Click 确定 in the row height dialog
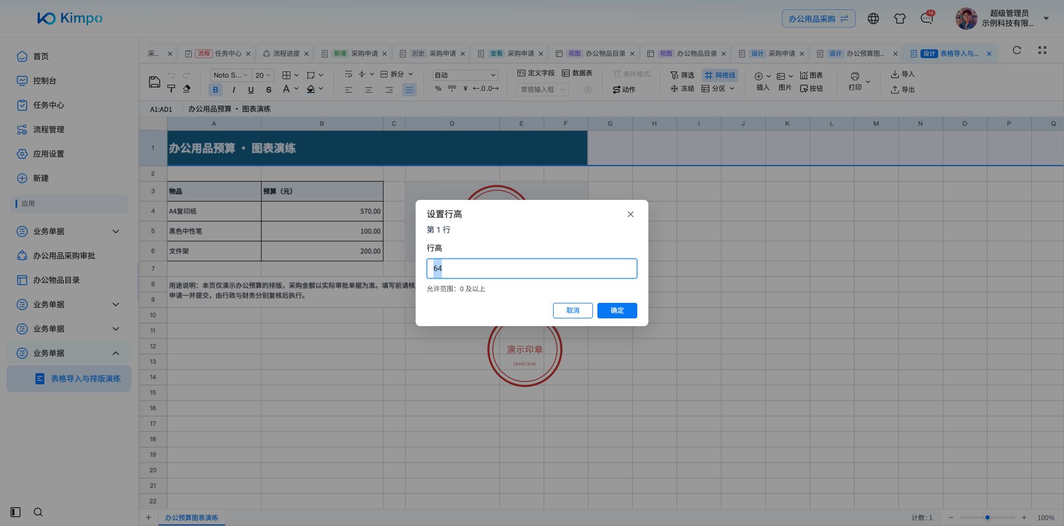This screenshot has height=526, width=1064. 617,311
